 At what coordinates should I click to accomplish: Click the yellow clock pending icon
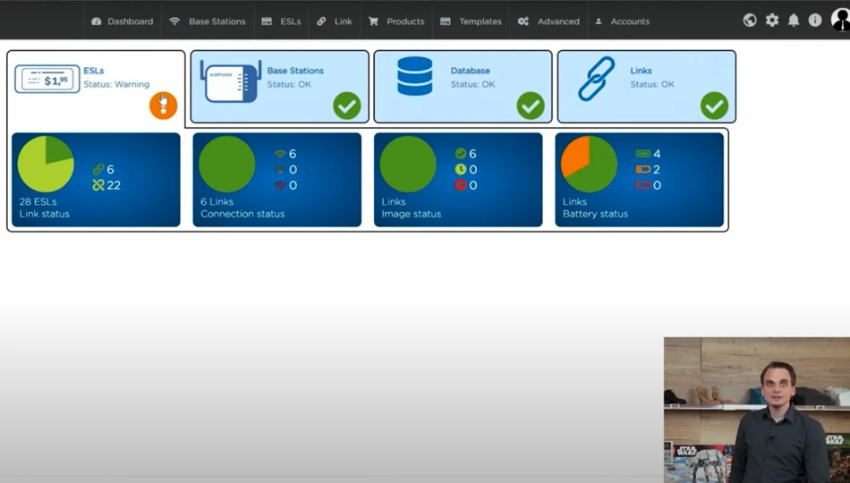coord(461,169)
